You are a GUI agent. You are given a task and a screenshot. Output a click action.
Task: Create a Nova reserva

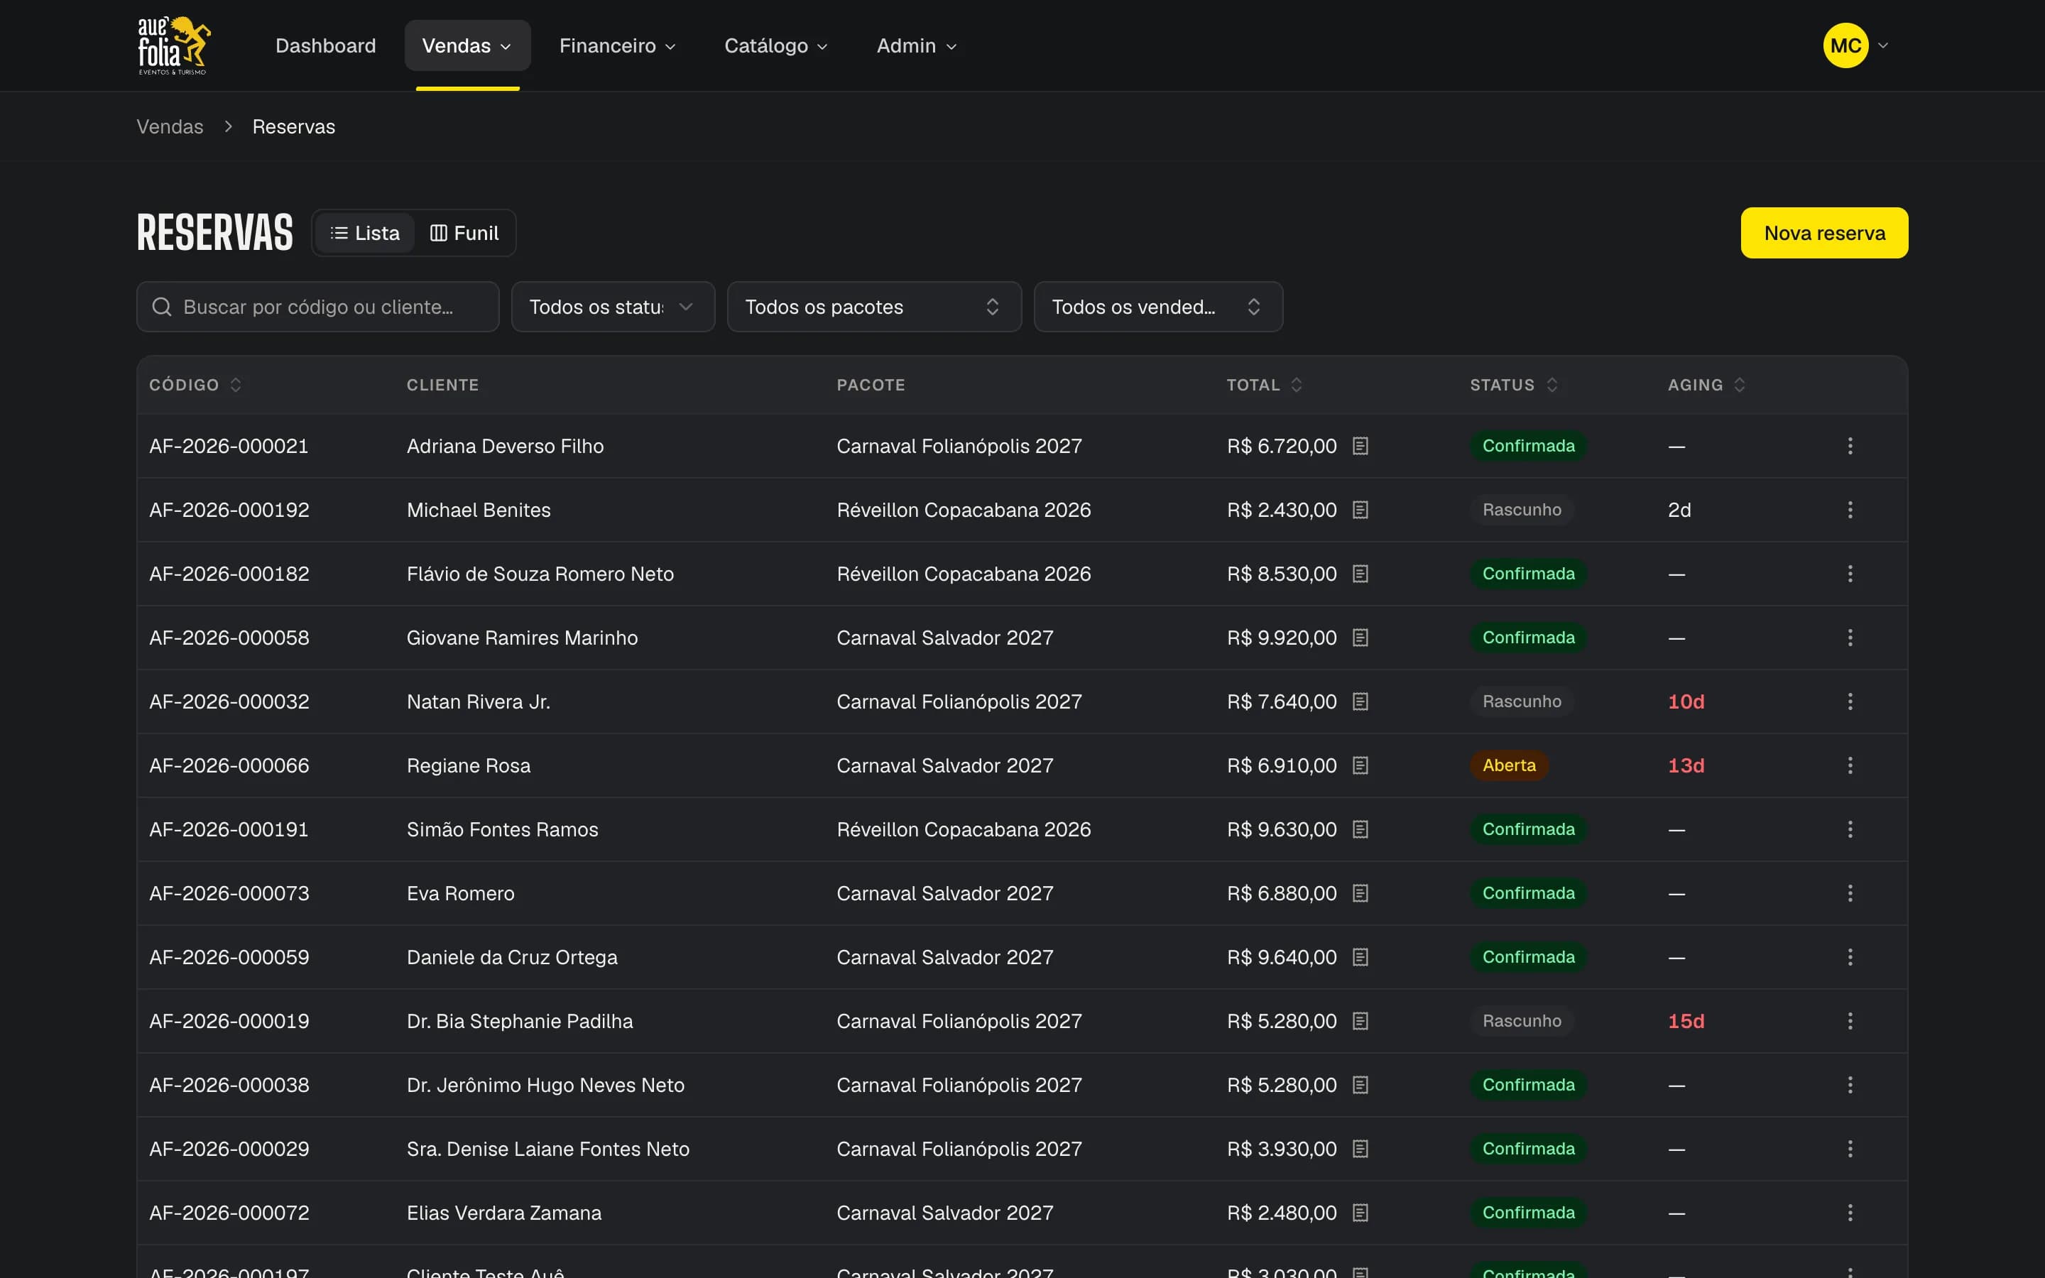click(x=1823, y=234)
